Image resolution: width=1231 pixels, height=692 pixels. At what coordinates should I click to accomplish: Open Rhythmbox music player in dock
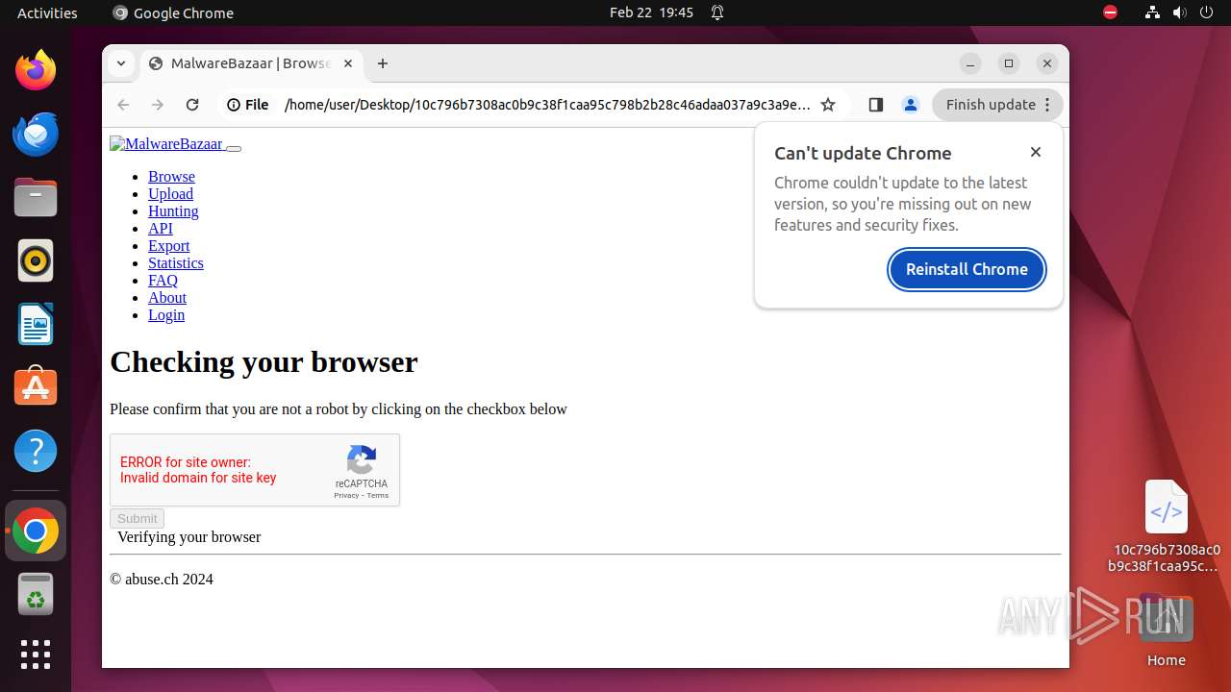coord(36,260)
